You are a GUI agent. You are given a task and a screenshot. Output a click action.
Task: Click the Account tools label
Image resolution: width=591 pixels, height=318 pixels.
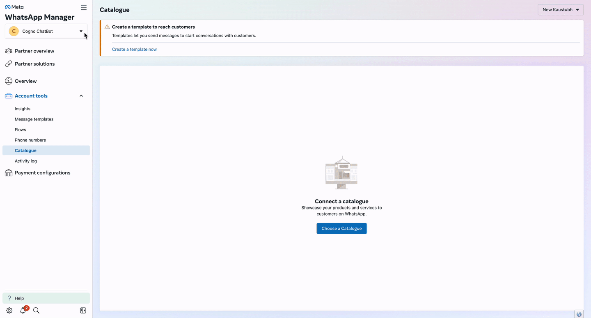(x=31, y=96)
